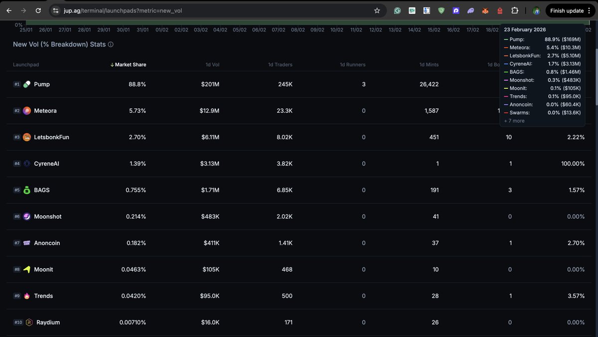Viewport: 598px width, 337px height.
Task: Go forward in browser history
Action: click(23, 10)
